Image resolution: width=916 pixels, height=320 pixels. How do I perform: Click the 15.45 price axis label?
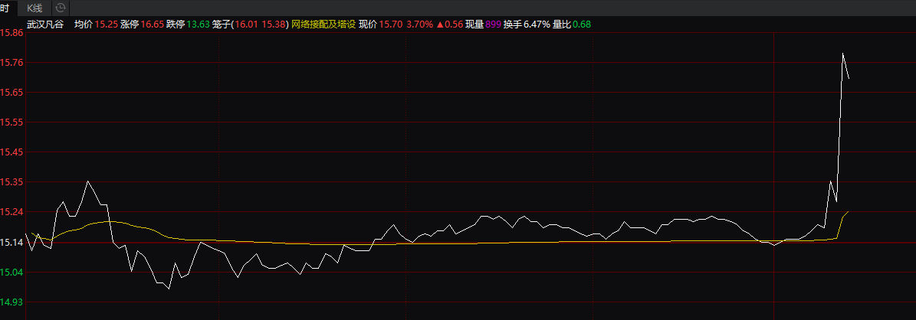click(11, 152)
